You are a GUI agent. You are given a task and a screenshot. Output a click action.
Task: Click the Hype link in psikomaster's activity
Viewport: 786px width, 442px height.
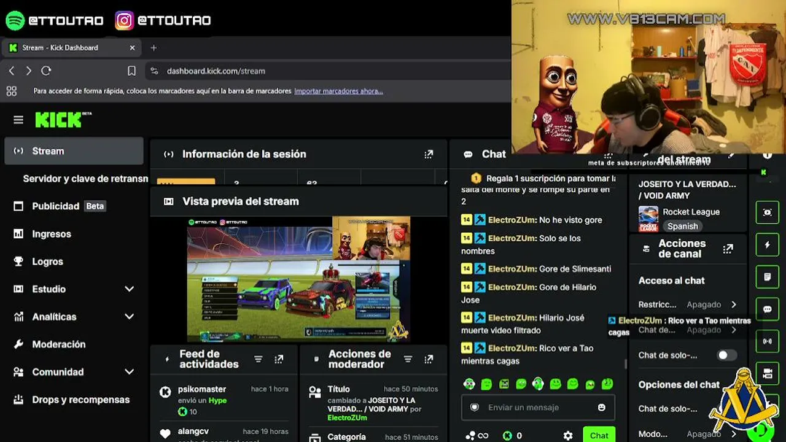pos(217,400)
